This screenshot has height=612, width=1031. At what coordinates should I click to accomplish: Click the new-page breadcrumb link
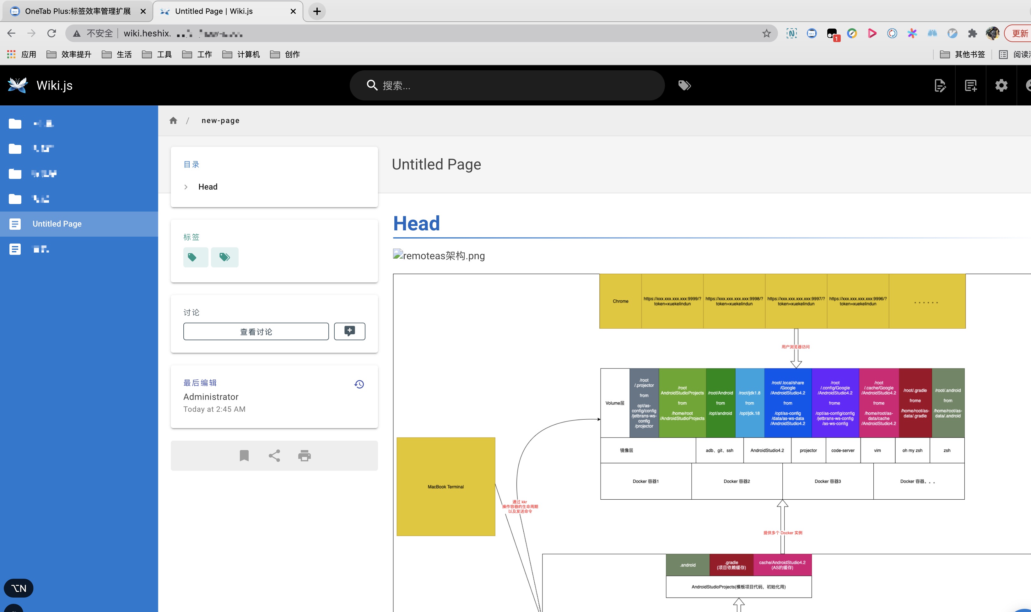point(220,121)
